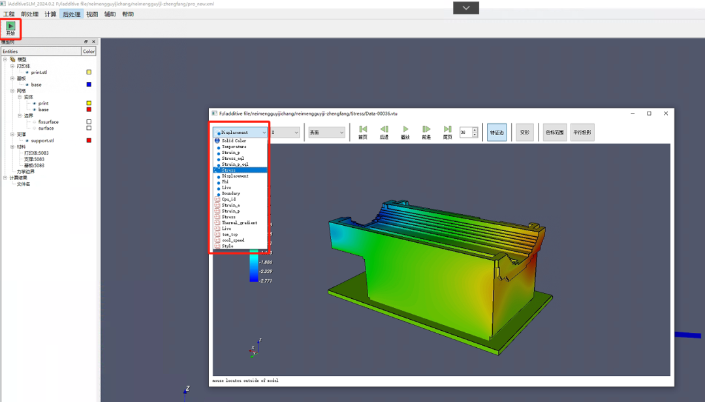This screenshot has height=402, width=705.
Task: Select the 模型 root node icon
Action: [x=12, y=59]
